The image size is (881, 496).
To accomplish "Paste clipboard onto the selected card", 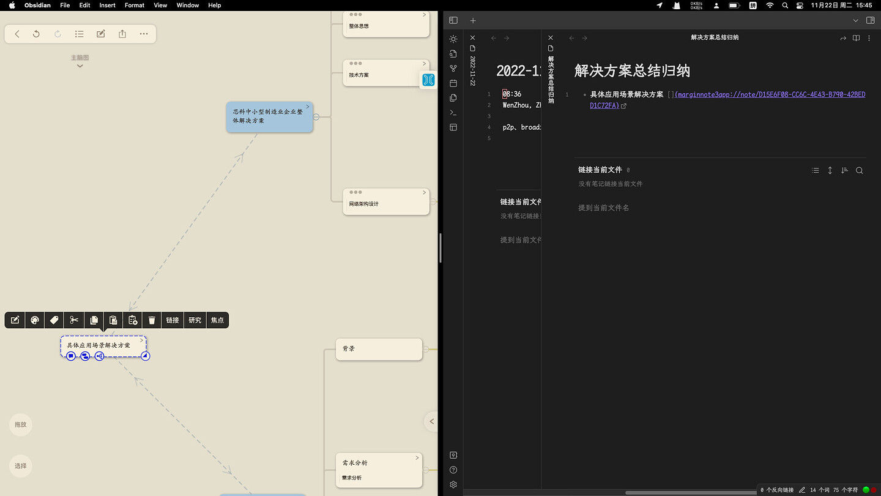I will (x=113, y=320).
